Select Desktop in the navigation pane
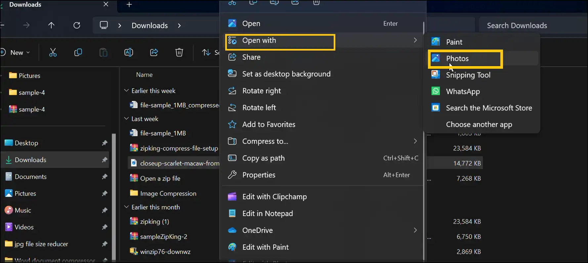The height and width of the screenshot is (263, 588). tap(55, 143)
